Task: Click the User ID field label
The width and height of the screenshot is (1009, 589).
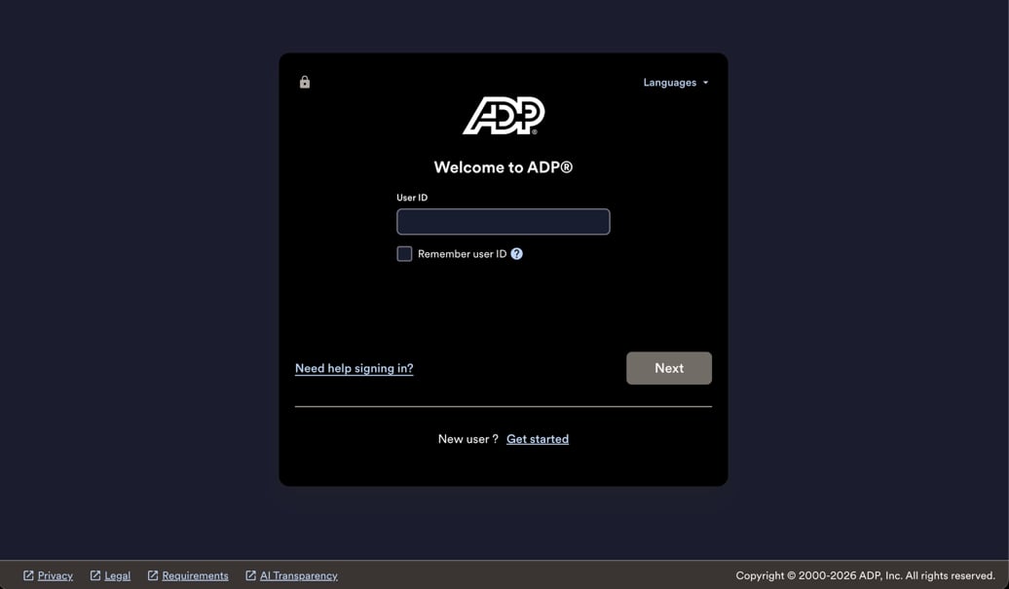Action: [412, 198]
